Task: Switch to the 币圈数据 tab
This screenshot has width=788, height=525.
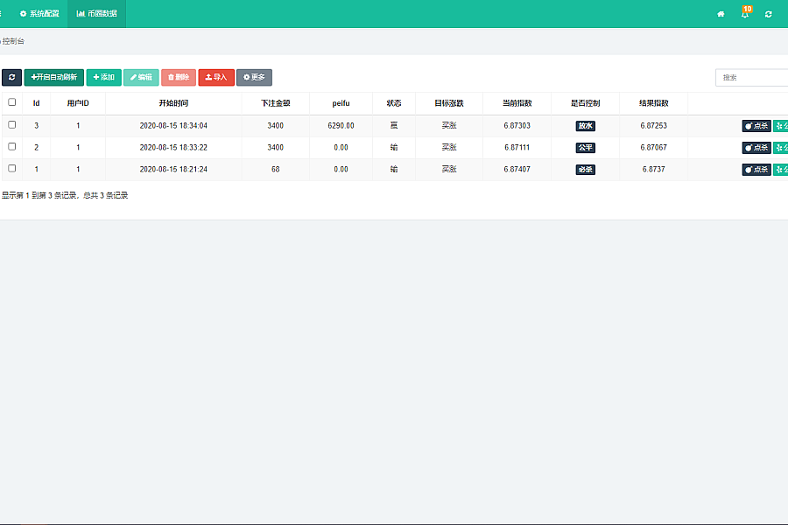Action: pos(96,14)
